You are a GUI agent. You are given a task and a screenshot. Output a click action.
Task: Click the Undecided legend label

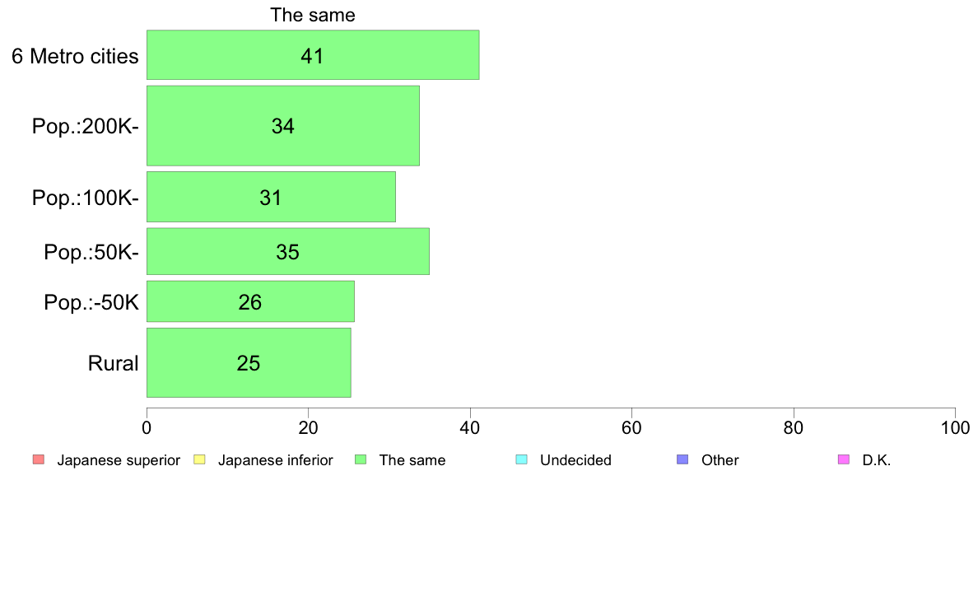[x=575, y=460]
